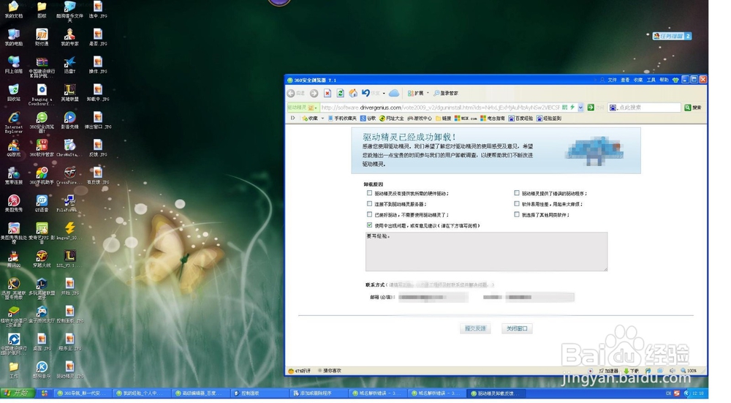Viewport: 731px width, 403px height.
Task: Open the 工作 folder on desktop
Action: [13, 369]
